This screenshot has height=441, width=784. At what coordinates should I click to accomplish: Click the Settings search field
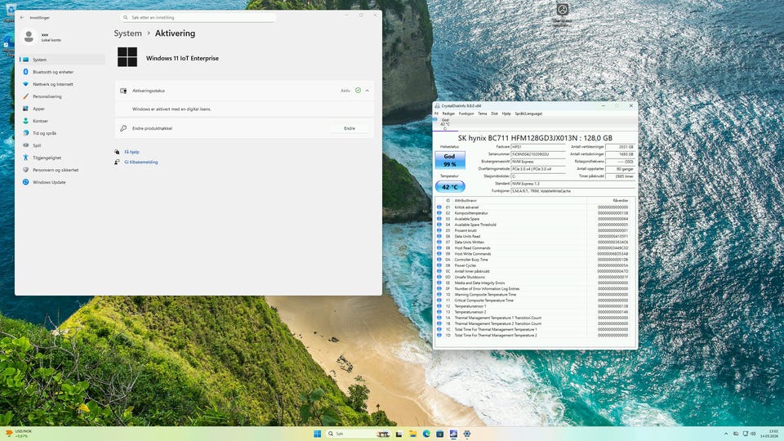tap(198, 17)
